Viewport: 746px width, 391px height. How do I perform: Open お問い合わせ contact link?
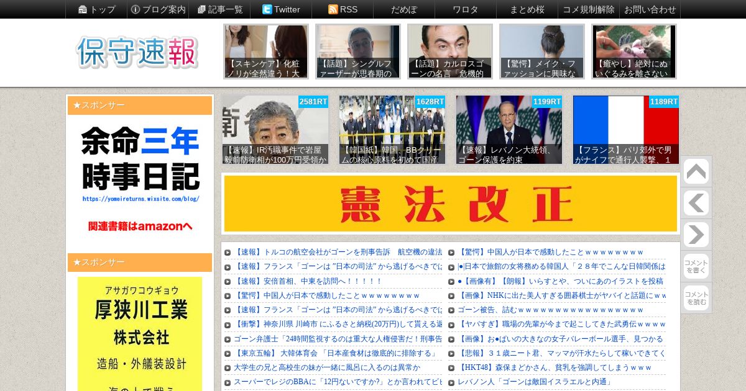coord(650,9)
